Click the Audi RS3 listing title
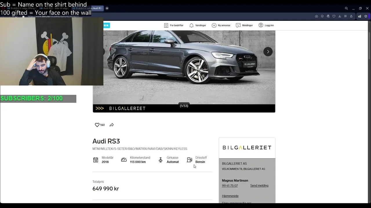 [x=106, y=141]
